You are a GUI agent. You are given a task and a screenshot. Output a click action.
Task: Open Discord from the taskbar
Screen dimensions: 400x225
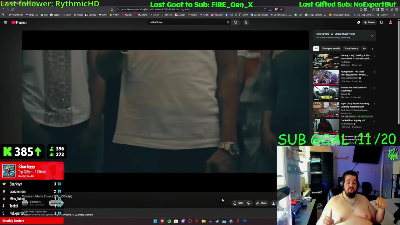[x=183, y=221]
